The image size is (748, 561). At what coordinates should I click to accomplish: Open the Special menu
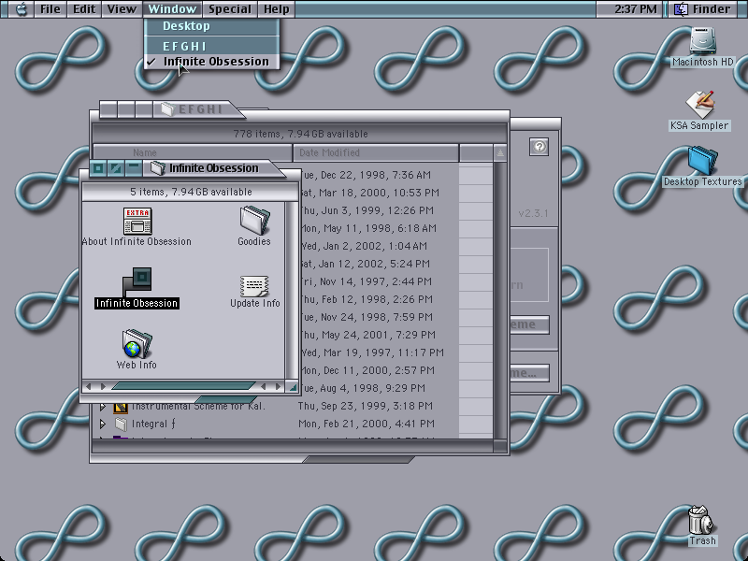(x=229, y=9)
